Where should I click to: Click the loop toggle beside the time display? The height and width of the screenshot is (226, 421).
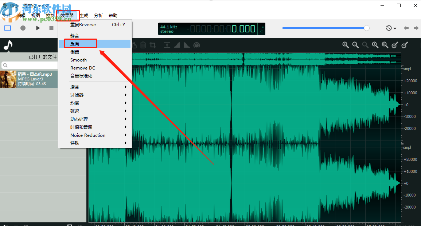[x=261, y=31]
